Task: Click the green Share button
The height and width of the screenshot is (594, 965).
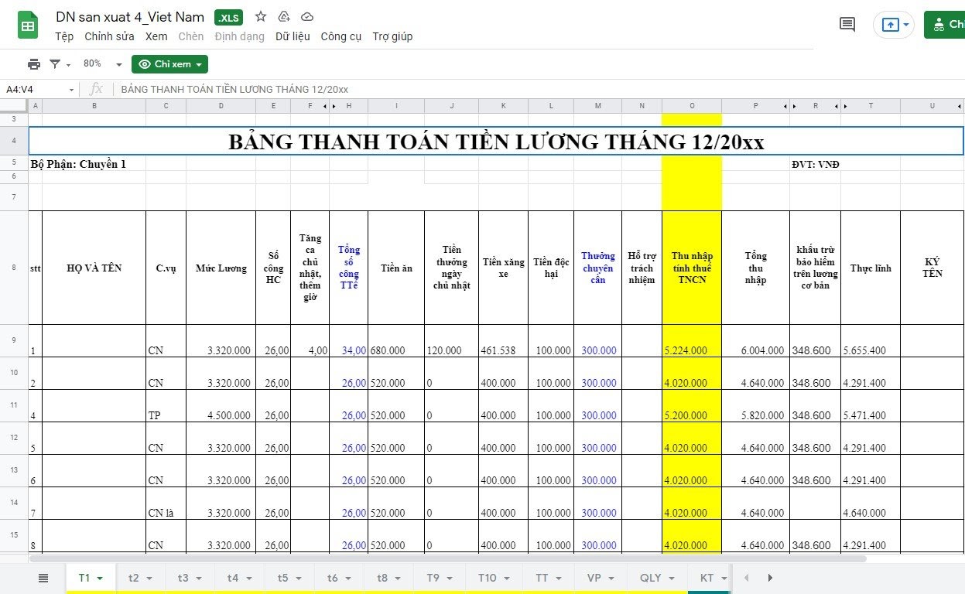Action: tap(945, 24)
